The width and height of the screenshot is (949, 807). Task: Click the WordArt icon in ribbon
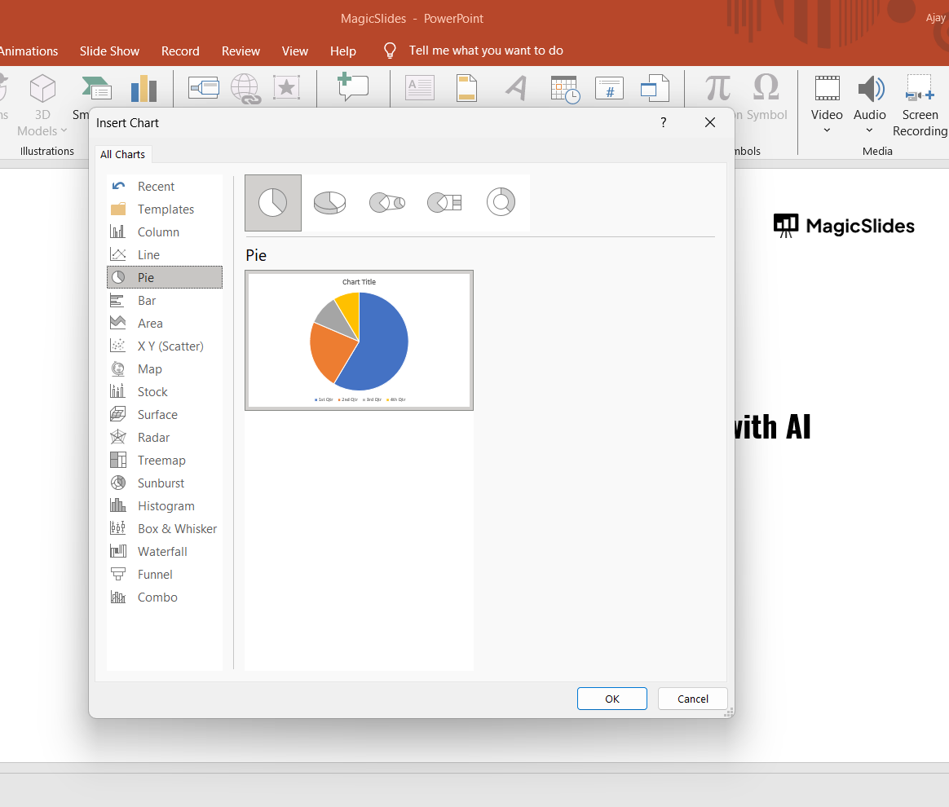[516, 88]
